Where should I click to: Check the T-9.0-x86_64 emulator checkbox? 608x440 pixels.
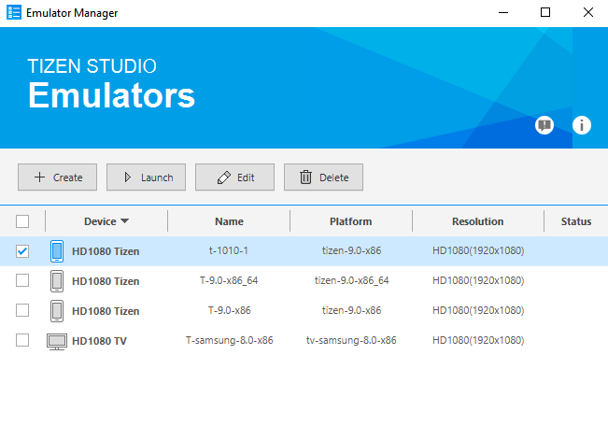coord(23,280)
